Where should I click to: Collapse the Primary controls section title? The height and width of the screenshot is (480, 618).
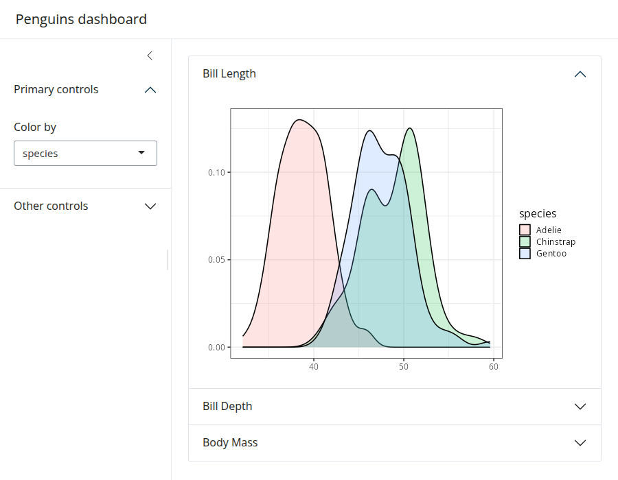click(x=56, y=90)
